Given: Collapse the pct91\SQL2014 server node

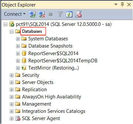Looking at the screenshot, I should click(x=5, y=24).
